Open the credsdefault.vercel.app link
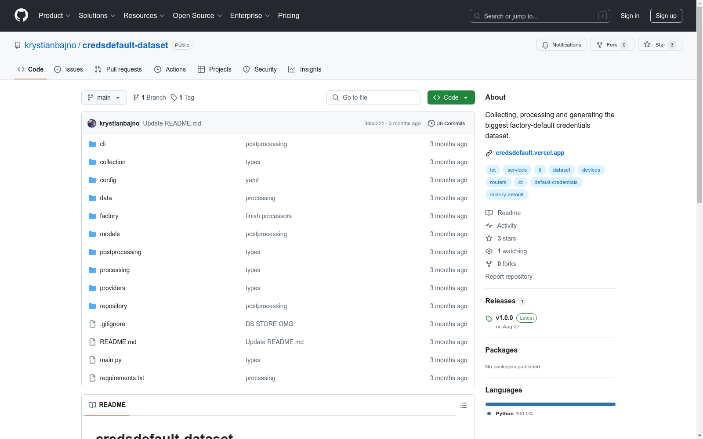 tap(530, 153)
